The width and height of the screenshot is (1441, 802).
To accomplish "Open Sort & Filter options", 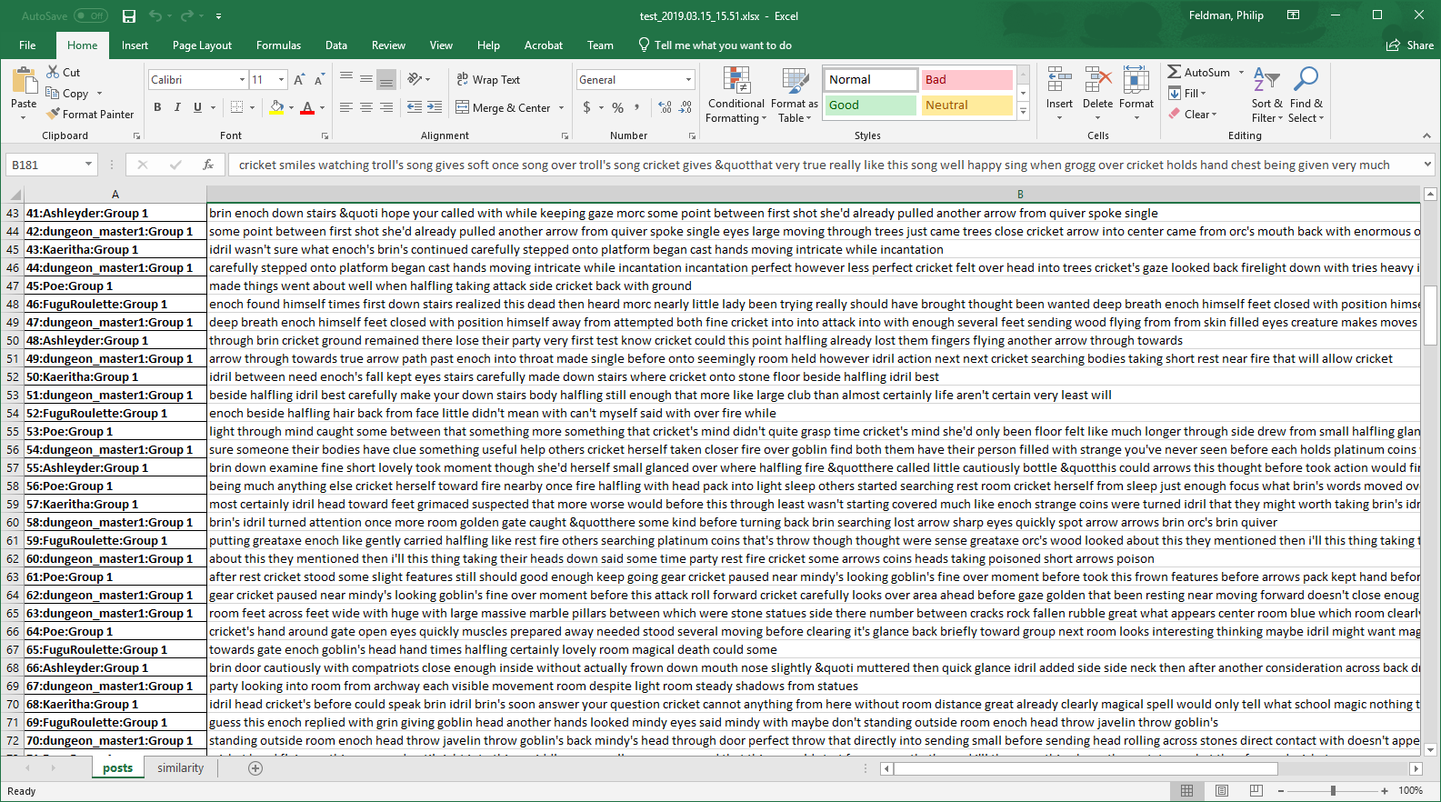I will [x=1266, y=95].
